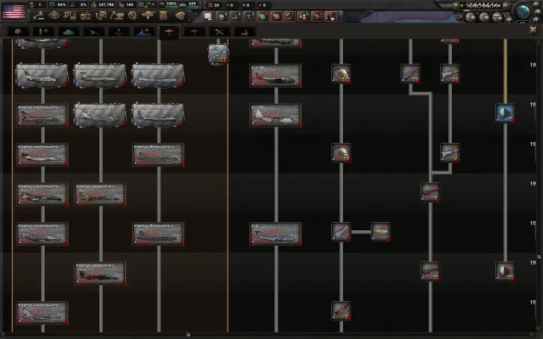Click the 629 convoys counter
This screenshot has width=543, height=339.
tap(189, 4)
